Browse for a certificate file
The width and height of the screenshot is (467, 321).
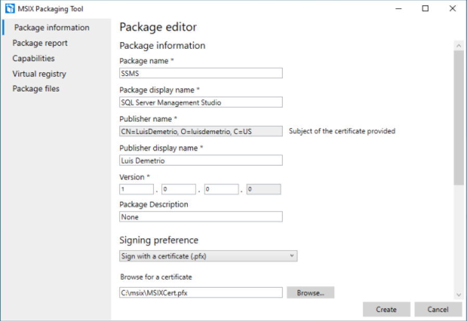tap(310, 293)
